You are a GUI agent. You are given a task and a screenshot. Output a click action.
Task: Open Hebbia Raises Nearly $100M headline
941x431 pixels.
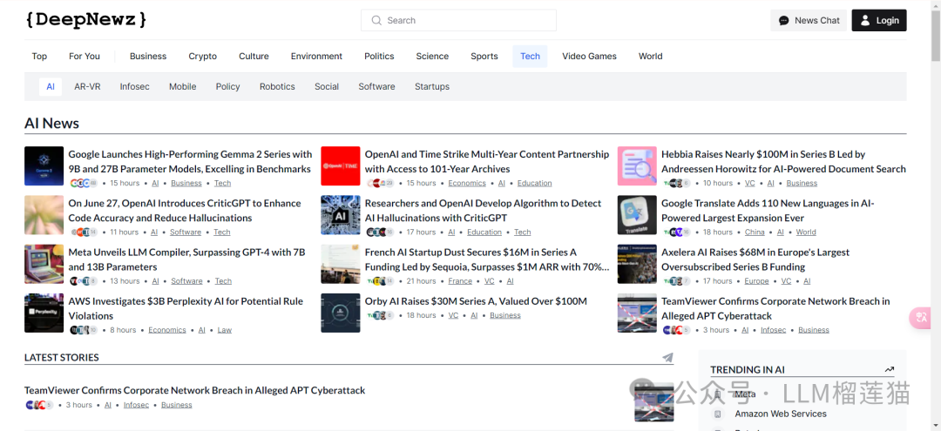click(x=784, y=162)
